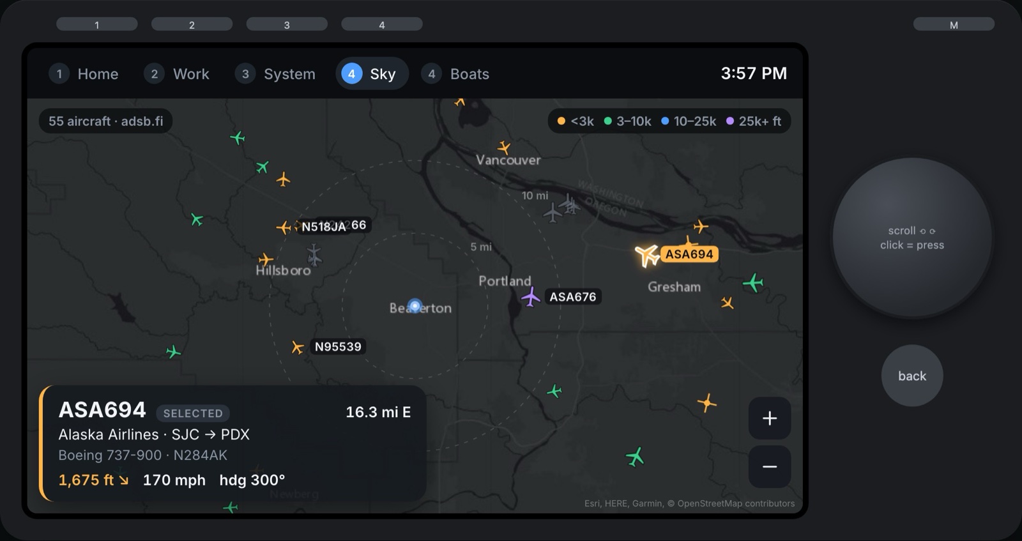Click the N518JA callsign label
Screen dimensions: 1022x541
(x=324, y=227)
